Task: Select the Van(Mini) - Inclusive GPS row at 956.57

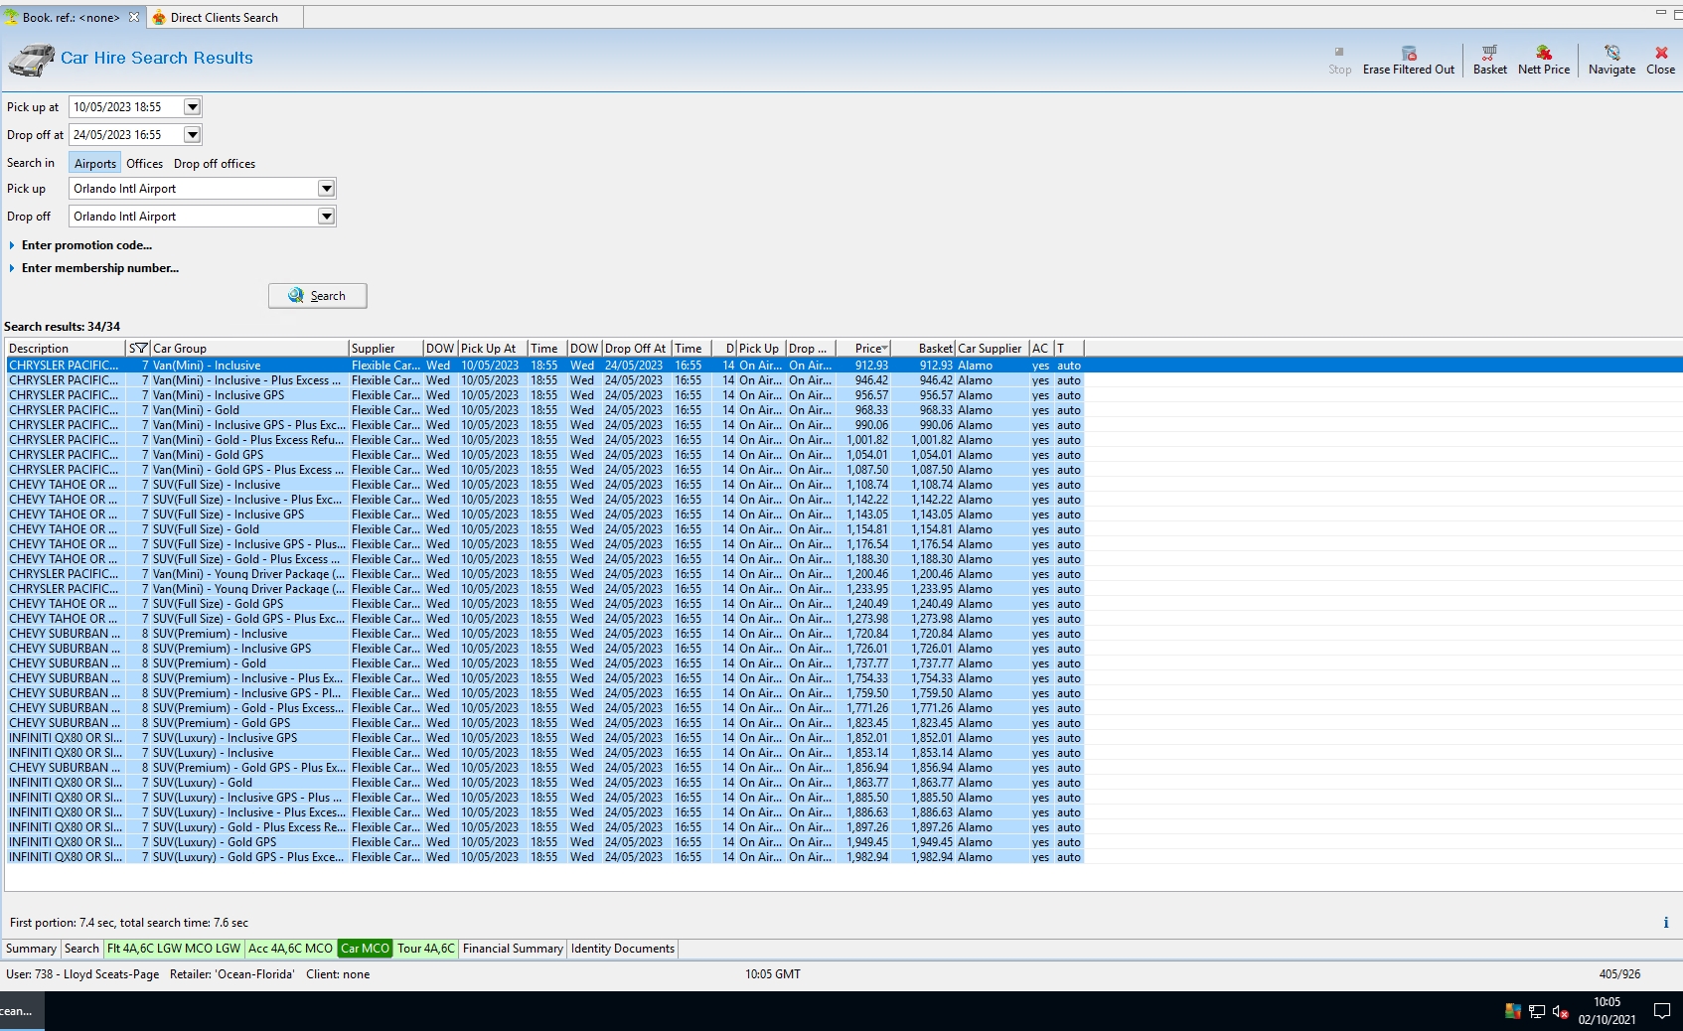Action: (x=544, y=395)
